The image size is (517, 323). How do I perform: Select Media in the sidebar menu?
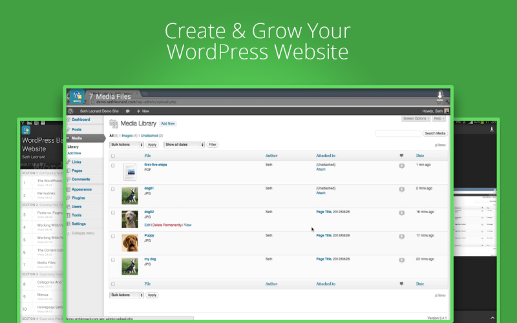85,138
